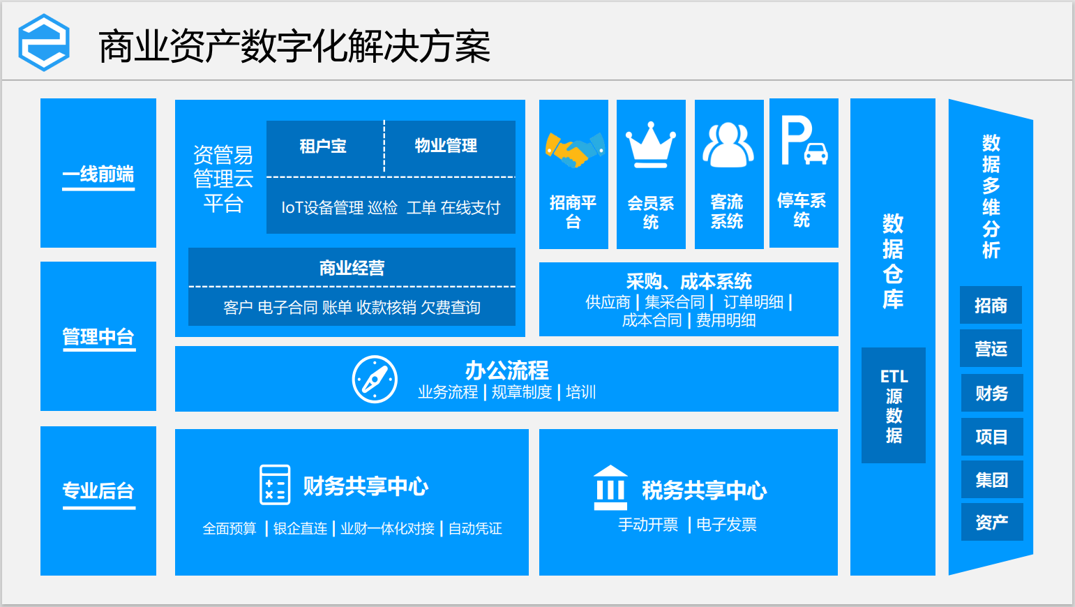This screenshot has width=1075, height=607.
Task: Select the ETL源数据 box
Action: (x=894, y=405)
